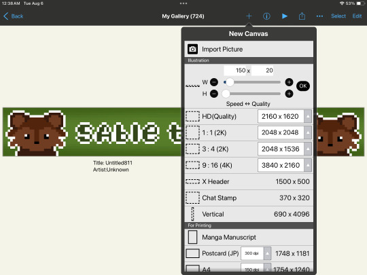Screen dimensions: 367x275
Task: Click the 'Speed ⇔ Quality' label
Action: (248, 104)
